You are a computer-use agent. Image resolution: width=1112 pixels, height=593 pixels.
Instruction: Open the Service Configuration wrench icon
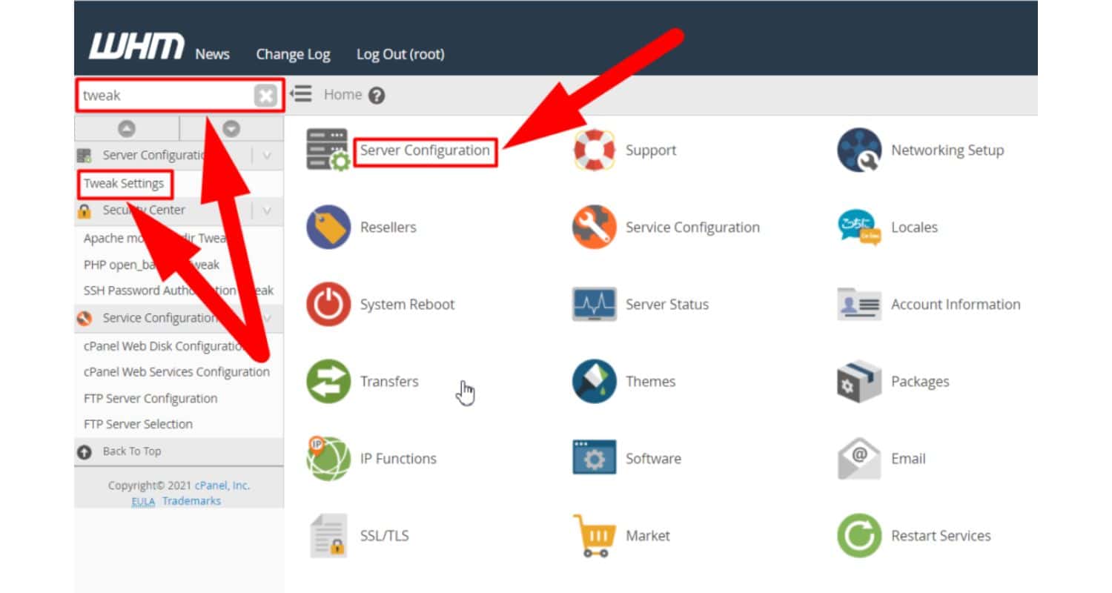[x=594, y=228]
